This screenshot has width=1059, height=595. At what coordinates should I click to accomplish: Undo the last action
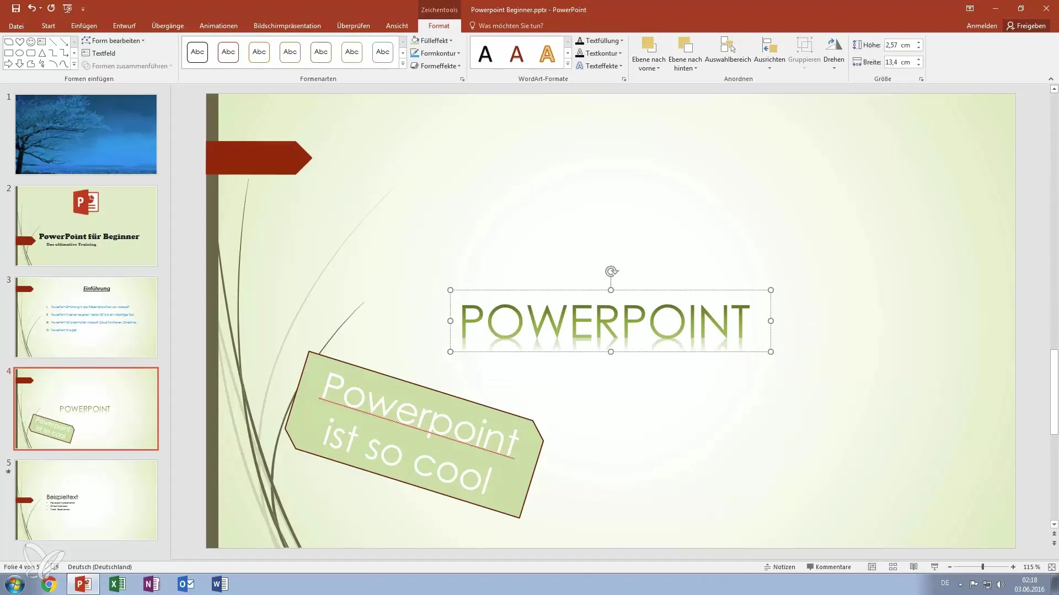point(32,8)
